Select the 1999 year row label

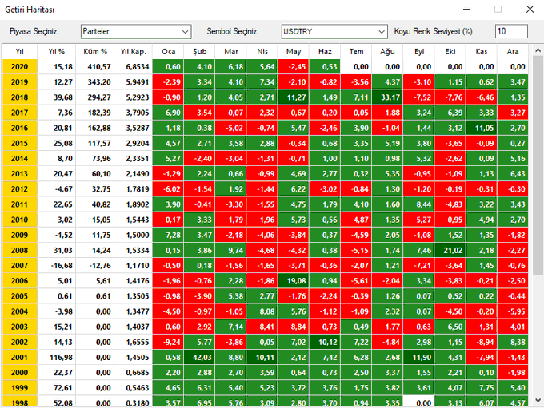[x=20, y=388]
